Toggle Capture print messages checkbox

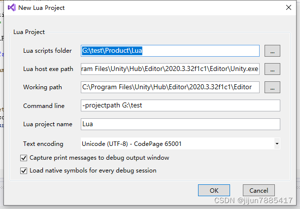[x=24, y=158]
